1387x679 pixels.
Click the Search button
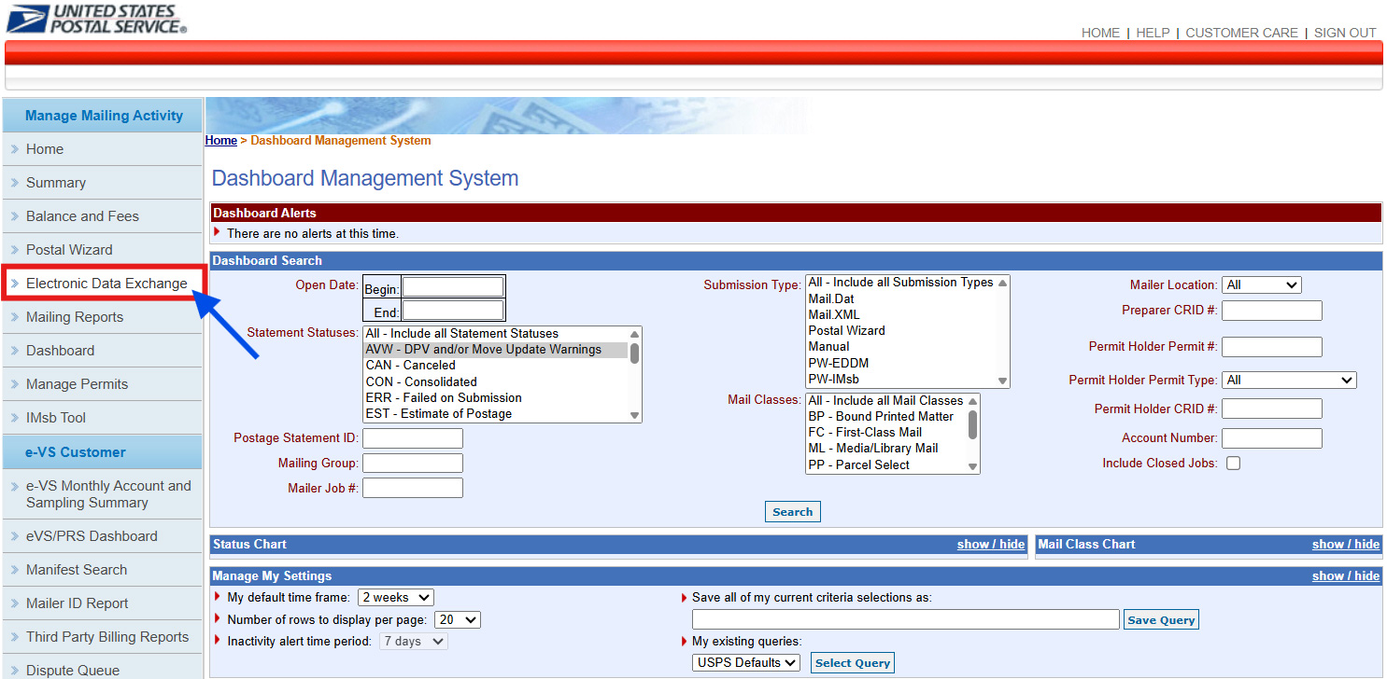click(x=793, y=512)
